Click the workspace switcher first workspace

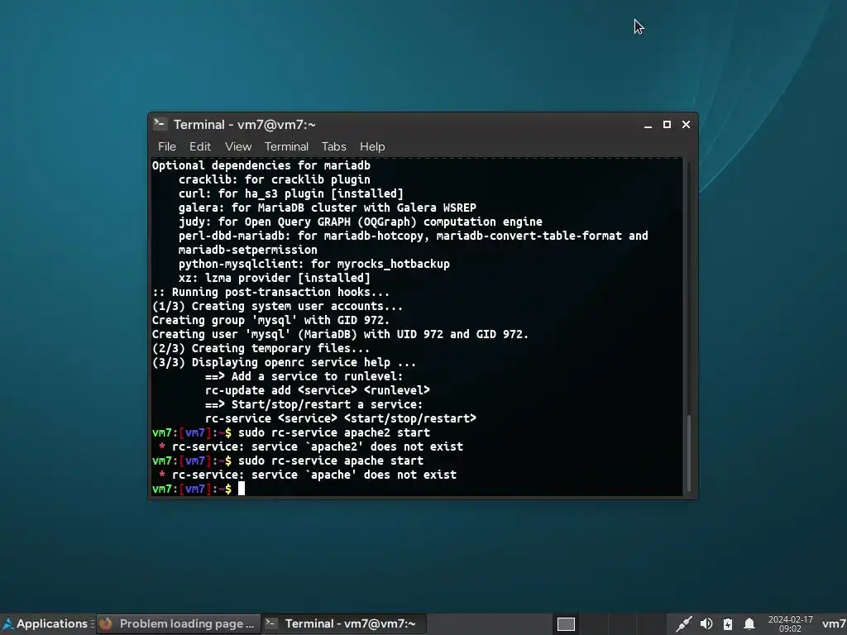566,624
